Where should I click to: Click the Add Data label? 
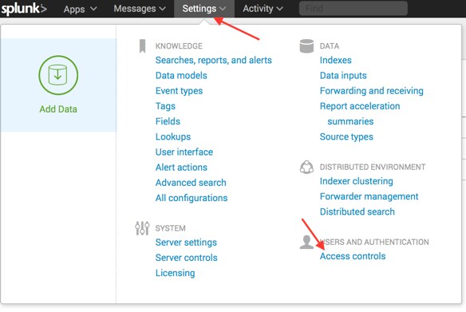[58, 109]
